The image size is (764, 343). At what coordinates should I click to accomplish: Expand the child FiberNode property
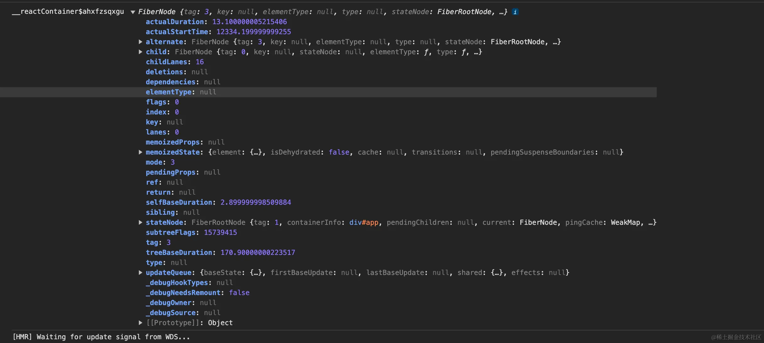click(x=141, y=52)
